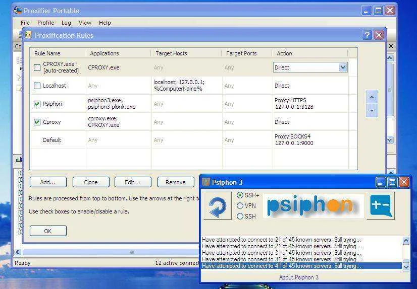Click the About Psiphon 3 link
This screenshot has height=289, width=417.
tap(299, 277)
